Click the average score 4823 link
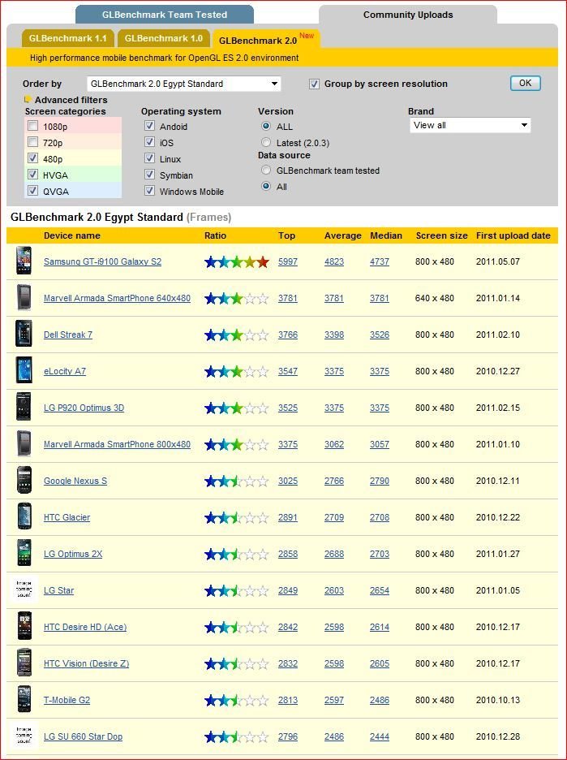 click(334, 261)
